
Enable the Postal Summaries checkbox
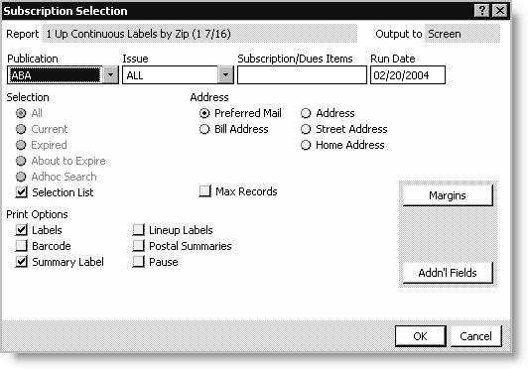tap(138, 246)
